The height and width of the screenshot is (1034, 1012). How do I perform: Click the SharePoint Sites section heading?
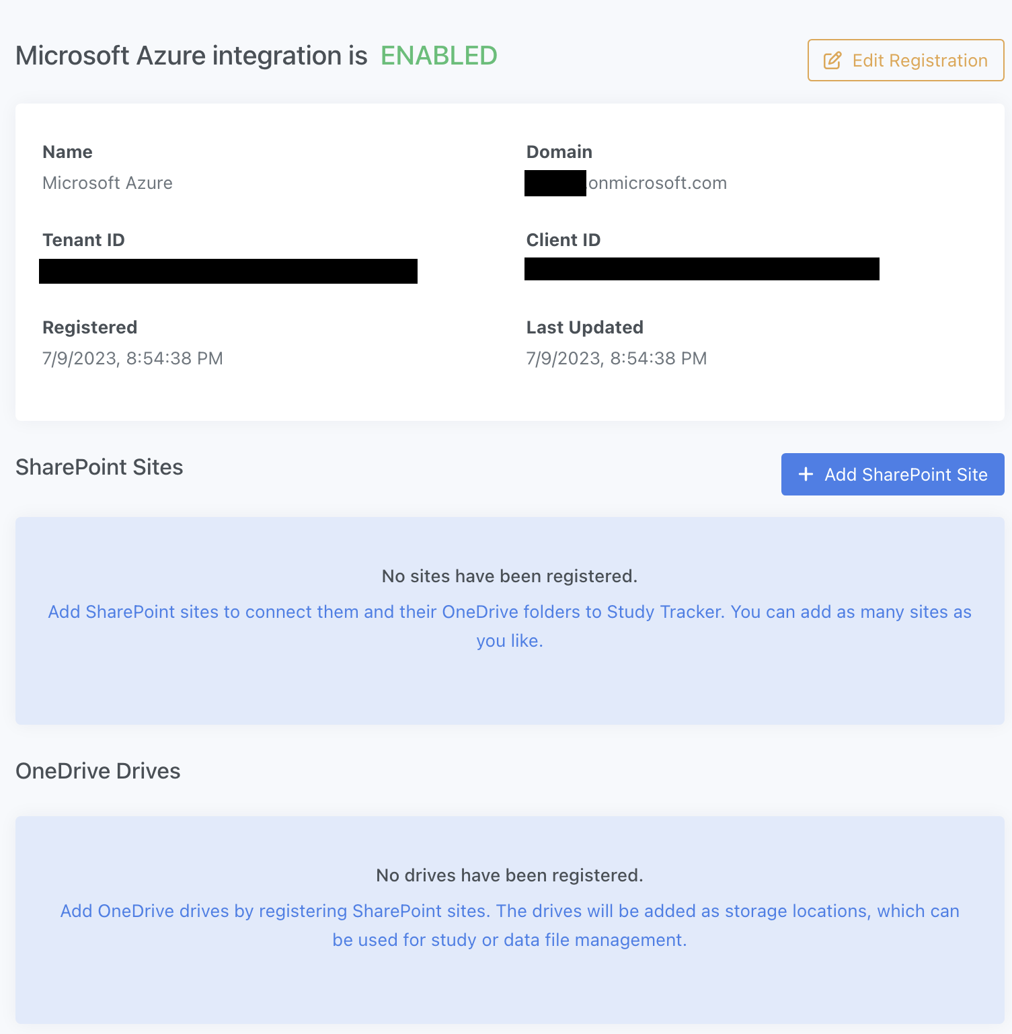click(100, 467)
